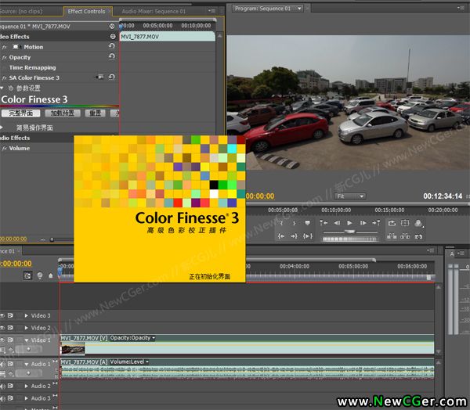Export a frame from Program monitor
The width and height of the screenshot is (470, 410).
click(418, 236)
